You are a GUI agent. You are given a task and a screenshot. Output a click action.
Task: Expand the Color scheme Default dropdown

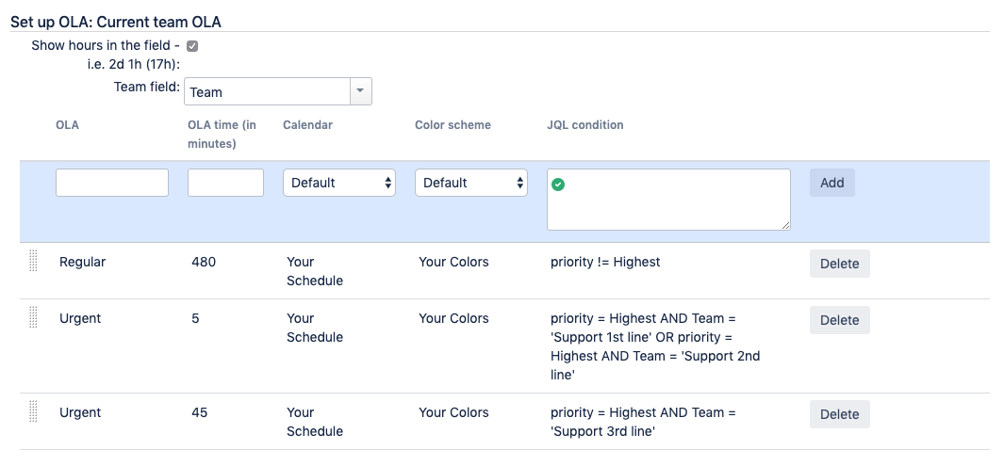(x=471, y=183)
